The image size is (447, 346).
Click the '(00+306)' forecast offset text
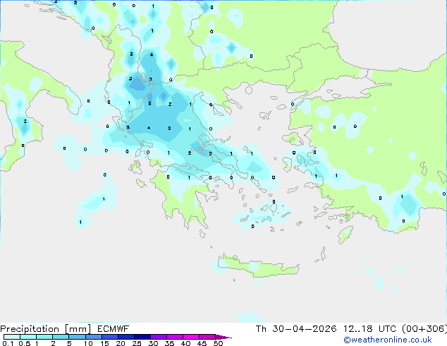click(424, 329)
